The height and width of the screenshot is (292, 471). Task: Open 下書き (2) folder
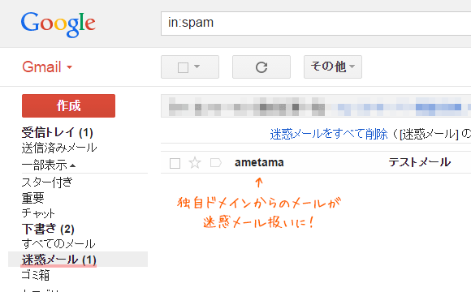48,229
